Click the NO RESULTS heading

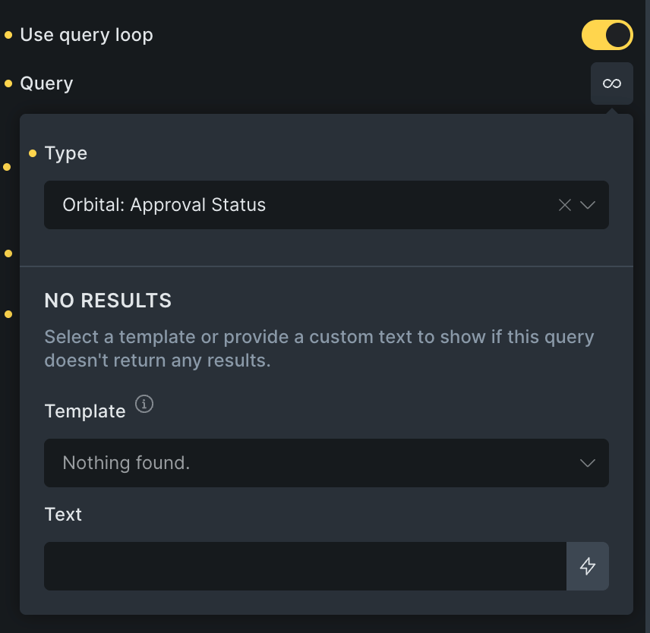coord(108,301)
